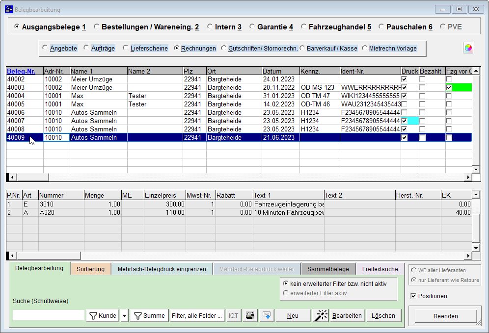Toggle Druck checkbox for Beleg 40006
Viewport: 489px width, 333px height.
404,112
